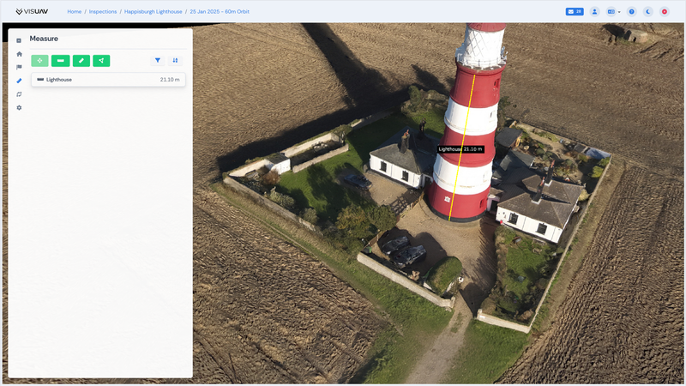Click the Lighthouse 21.10 m label in viewport
Screen dimensions: 686x386
(x=460, y=149)
